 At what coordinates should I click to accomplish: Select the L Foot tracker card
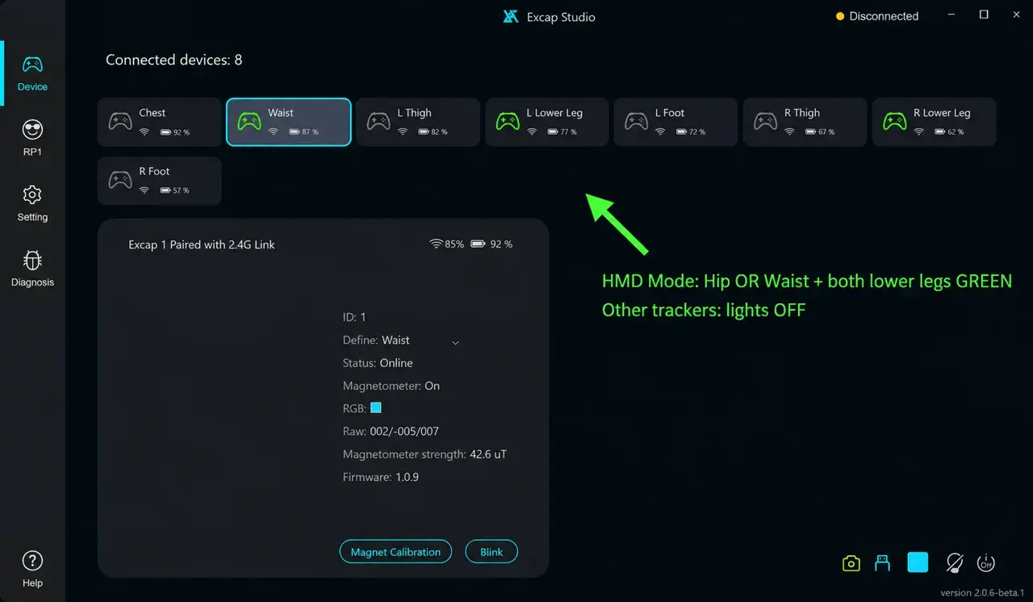coord(675,122)
